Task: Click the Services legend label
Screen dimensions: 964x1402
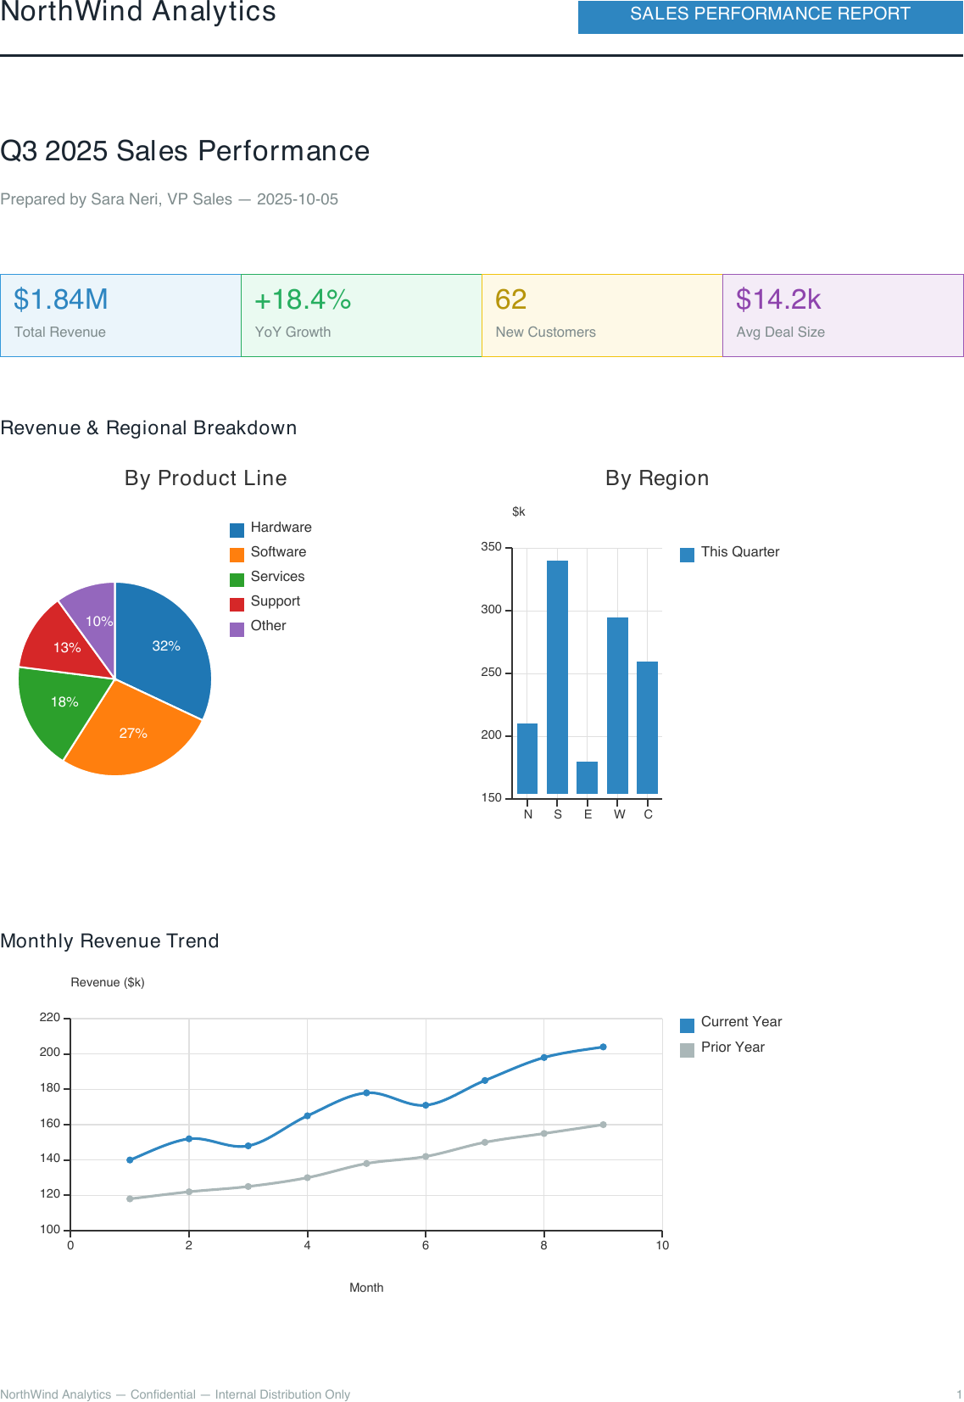Action: click(277, 577)
